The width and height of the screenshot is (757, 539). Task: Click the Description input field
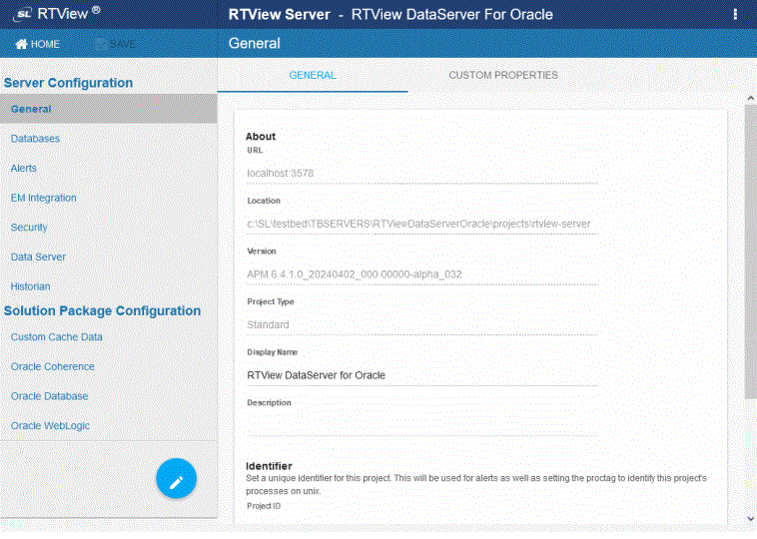click(422, 425)
